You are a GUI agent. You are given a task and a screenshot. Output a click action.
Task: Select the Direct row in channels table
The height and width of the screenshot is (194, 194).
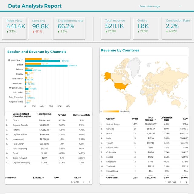click(48, 120)
